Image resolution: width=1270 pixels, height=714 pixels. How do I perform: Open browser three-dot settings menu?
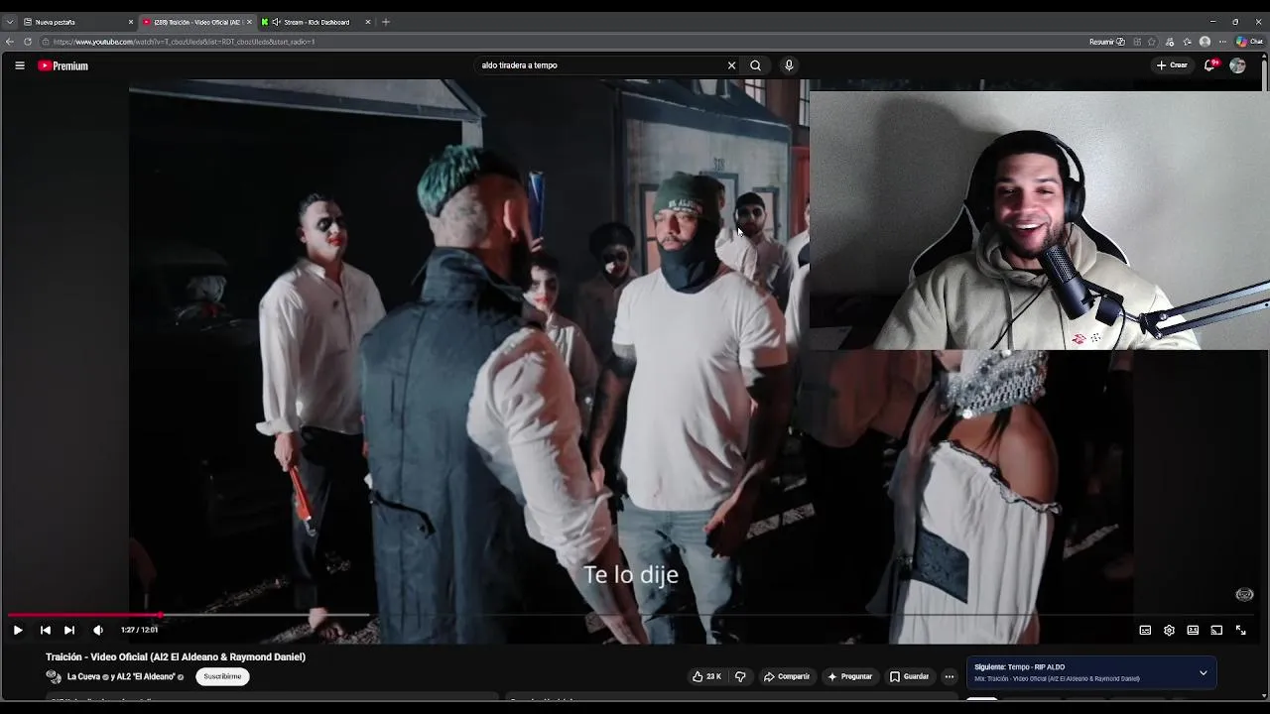(x=1222, y=42)
